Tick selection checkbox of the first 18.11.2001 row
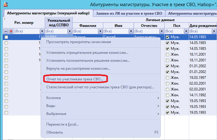This screenshot has height=140, width=217. click(6, 54)
